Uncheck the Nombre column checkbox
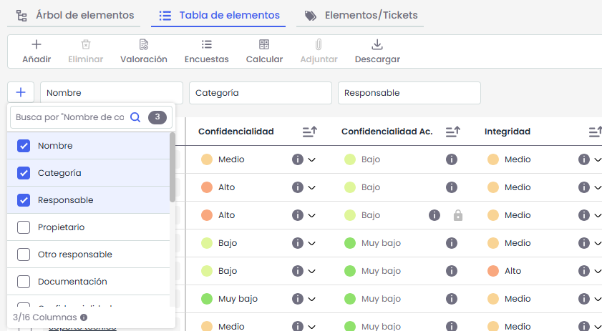 coord(24,146)
